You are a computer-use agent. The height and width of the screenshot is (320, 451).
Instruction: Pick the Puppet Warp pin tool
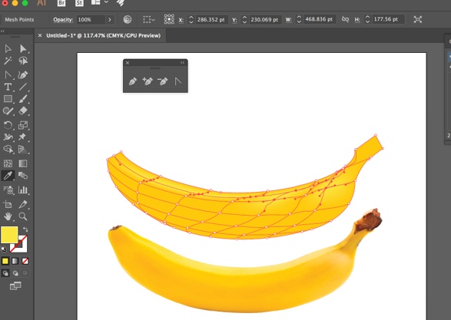(x=22, y=137)
